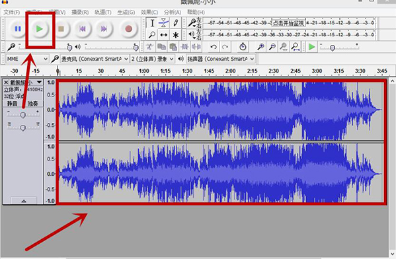The image size is (396, 259).
Task: Select the Envelope tool
Action: pos(164,23)
